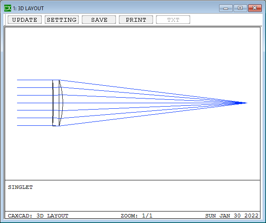Click the singlet lens drawing
Viewport: 266px width, 223px height.
(x=58, y=103)
